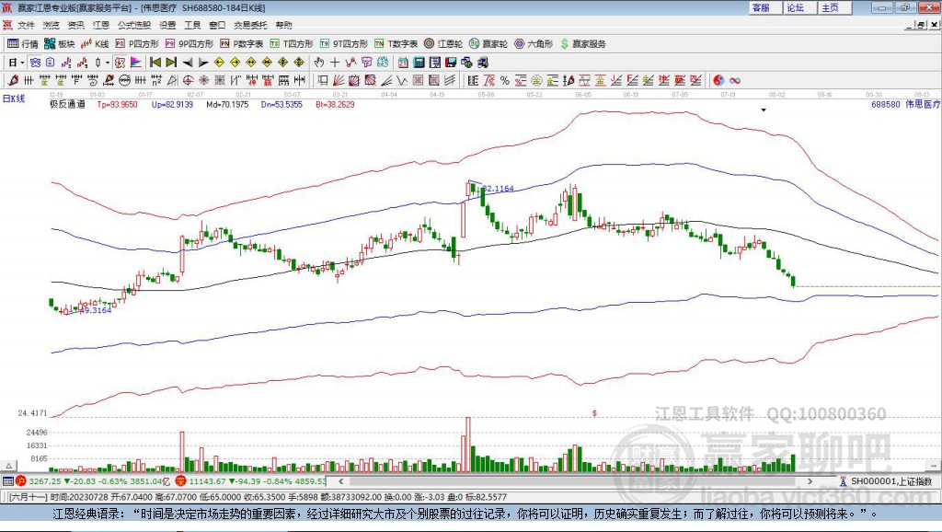Open the 工具 menu
This screenshot has width=942, height=532.
[192, 25]
